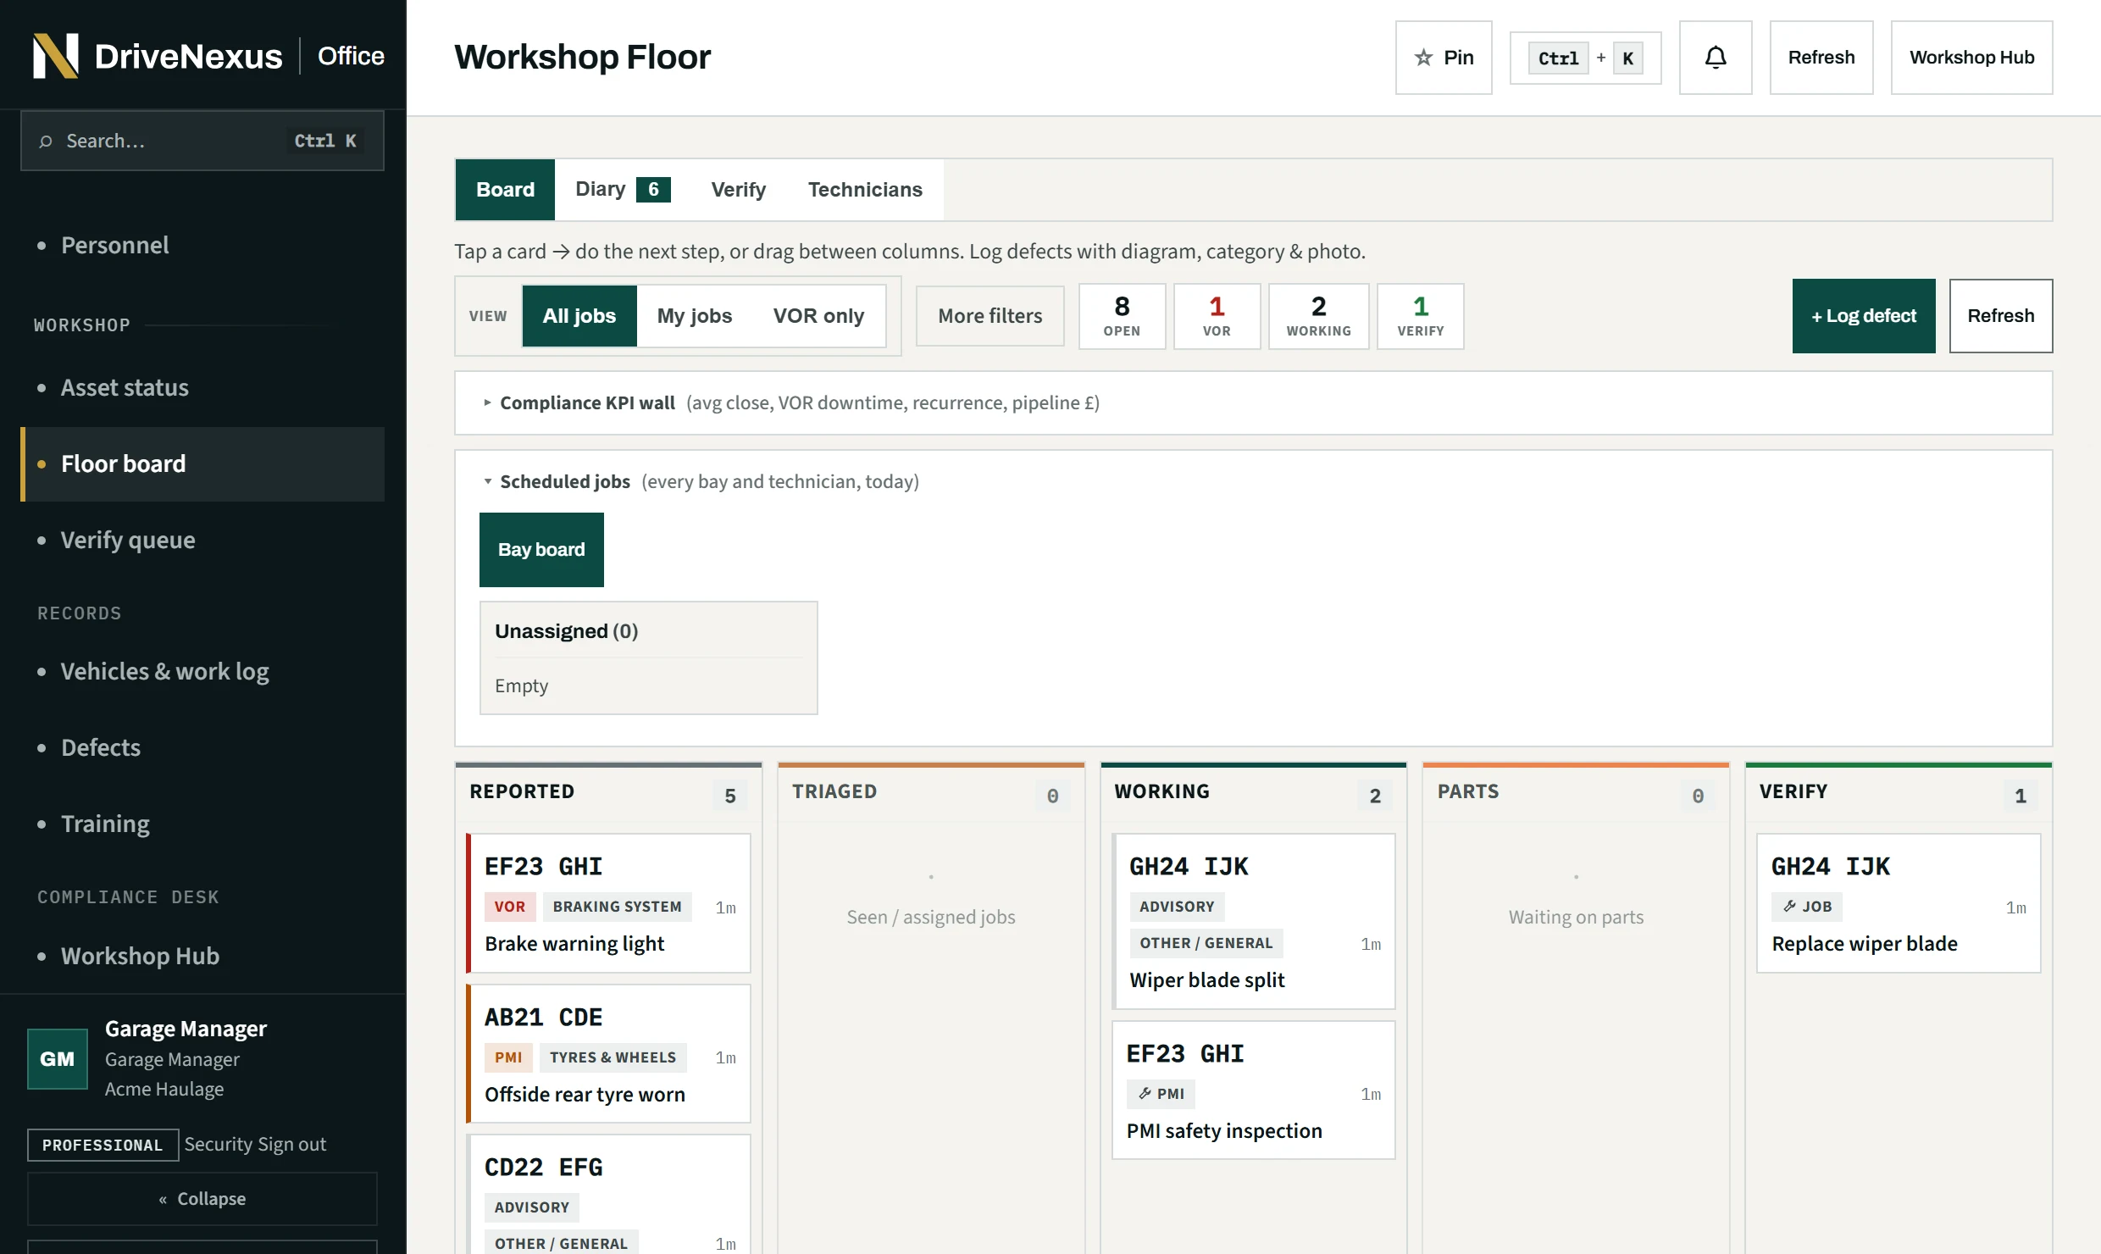This screenshot has height=1254, width=2101.
Task: Click the Workshop Hub header button
Action: [x=1971, y=58]
